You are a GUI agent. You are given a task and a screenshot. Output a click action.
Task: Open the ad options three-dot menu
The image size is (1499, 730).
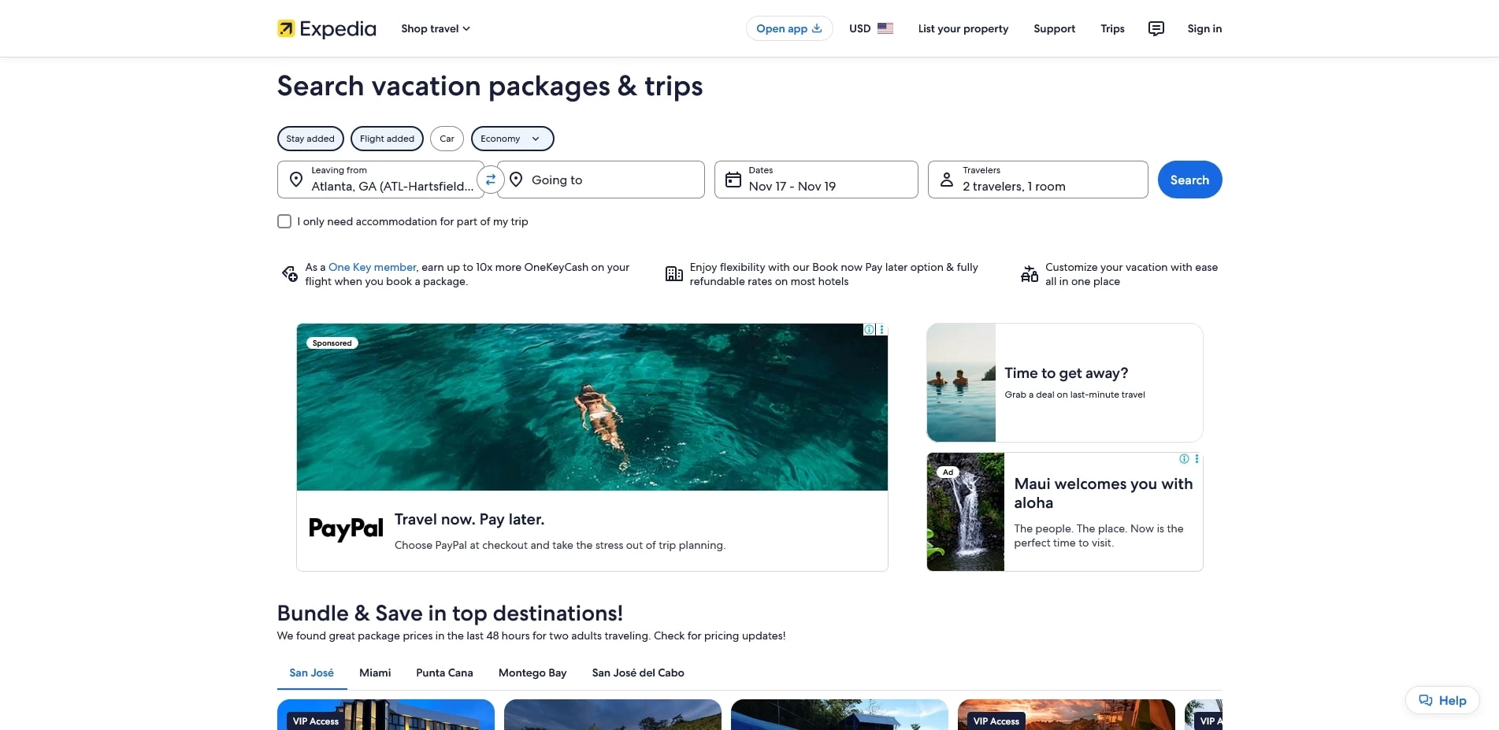tap(881, 329)
